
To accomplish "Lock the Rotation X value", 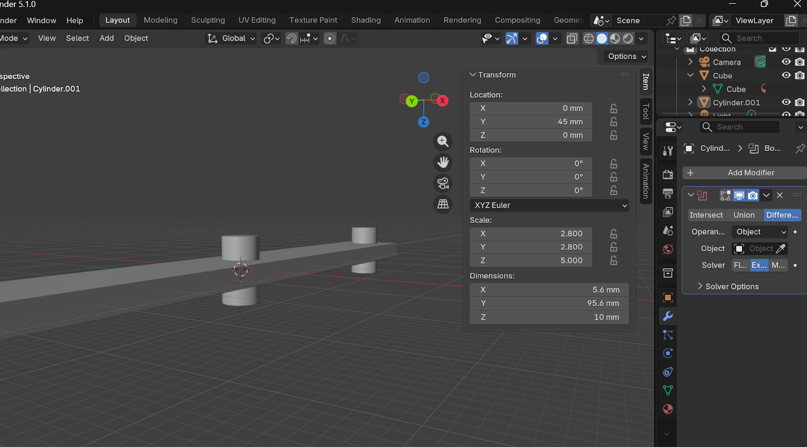I will point(614,163).
